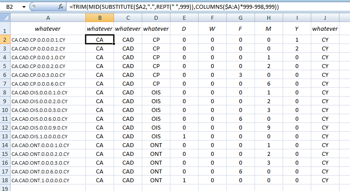The height and width of the screenshot is (191, 350).
Task: Click cell CA.CAD.OIS.1.0.0.0.0.CY
Action: [48, 137]
